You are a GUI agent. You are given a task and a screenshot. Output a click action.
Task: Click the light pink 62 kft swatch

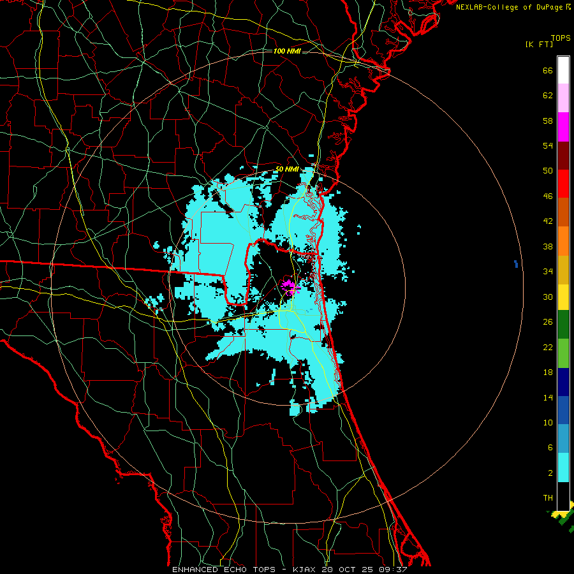(x=563, y=98)
